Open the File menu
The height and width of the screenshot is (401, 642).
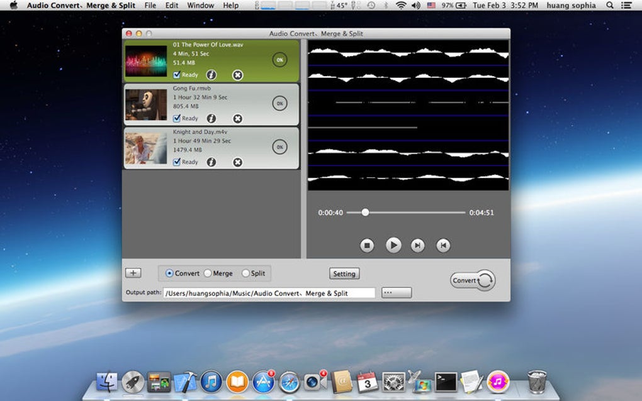[x=150, y=5]
